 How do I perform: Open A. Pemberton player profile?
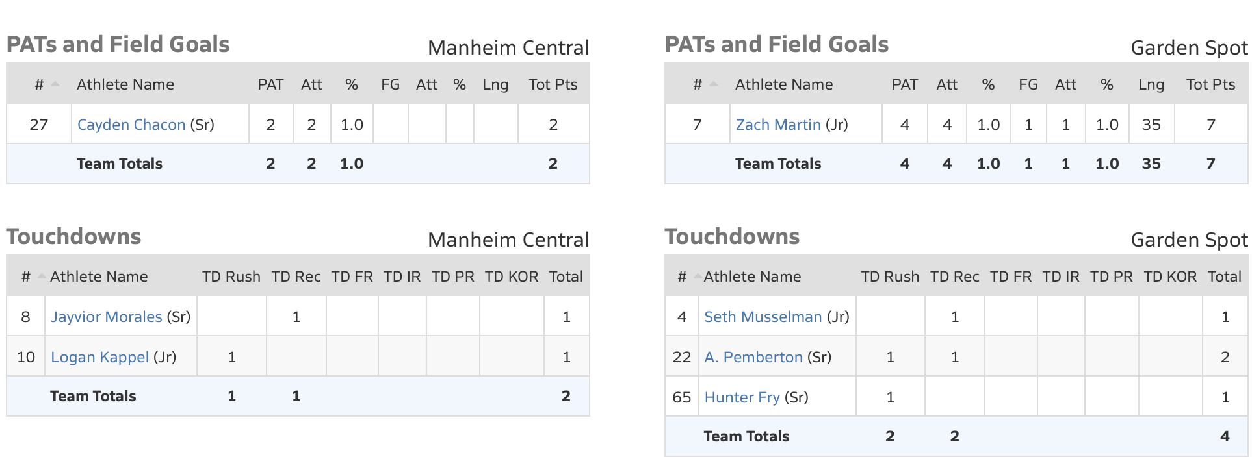tap(753, 357)
